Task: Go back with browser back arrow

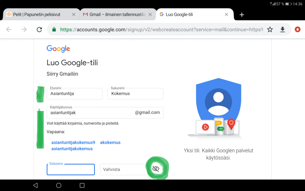Action: click(x=9, y=30)
